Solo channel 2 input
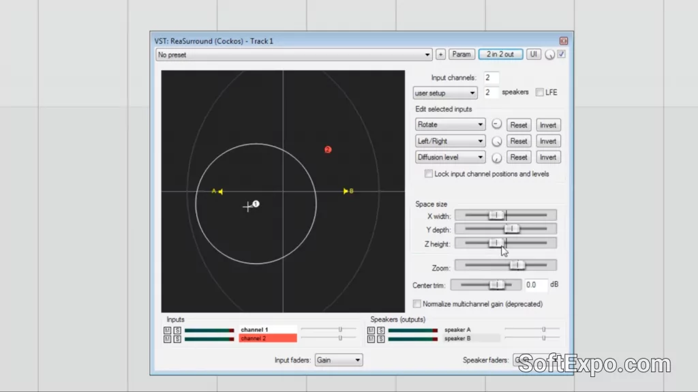Image resolution: width=698 pixels, height=392 pixels. coord(177,339)
